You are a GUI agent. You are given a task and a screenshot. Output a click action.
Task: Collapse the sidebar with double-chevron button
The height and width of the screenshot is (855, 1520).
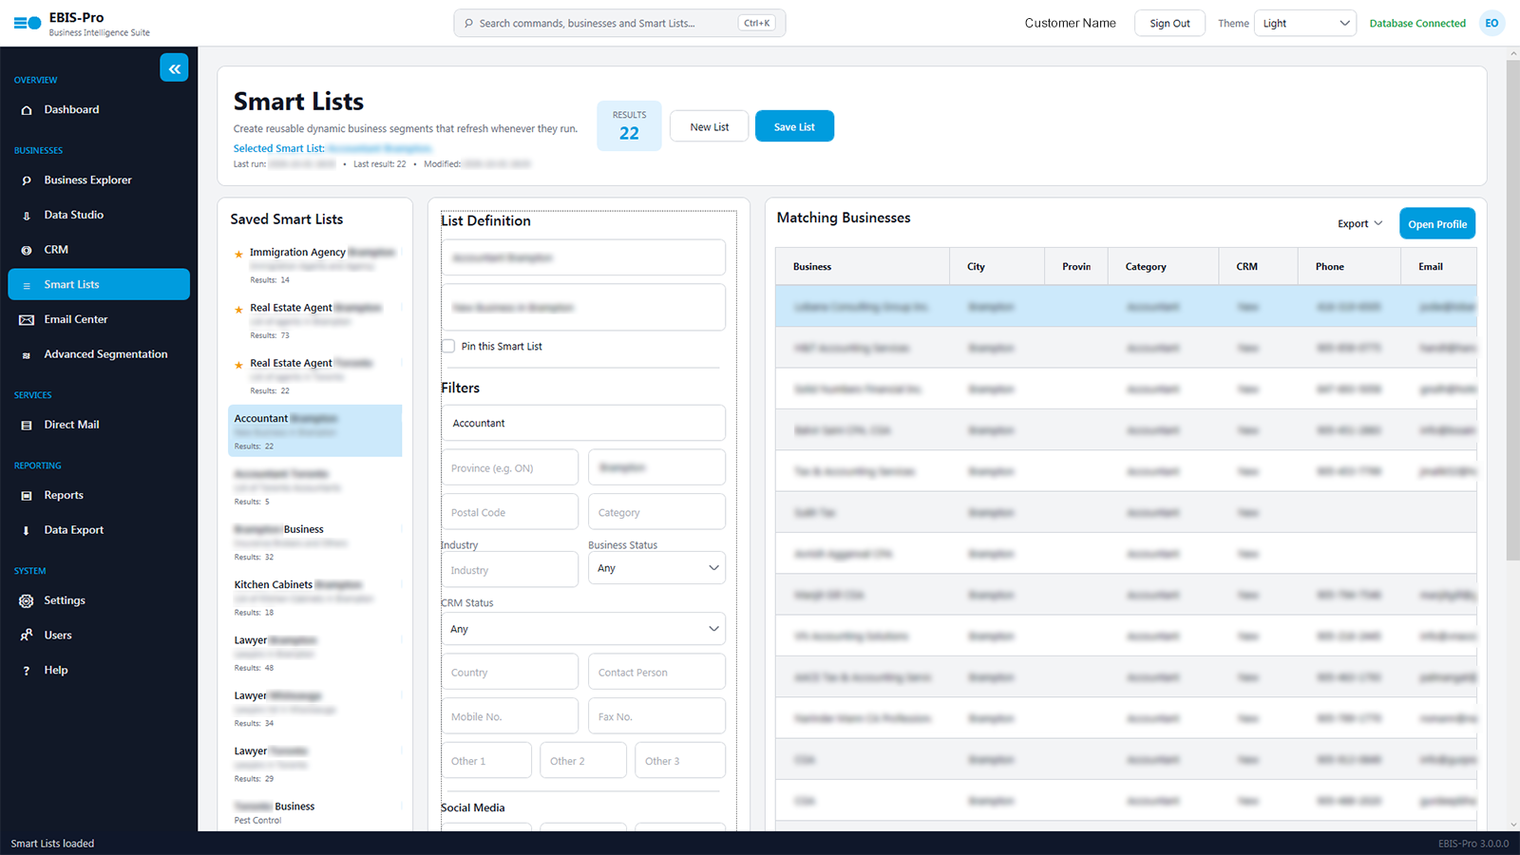pos(174,68)
